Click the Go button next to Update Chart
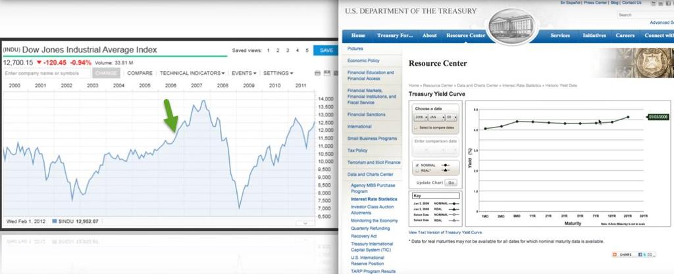Viewport: 674px width, 274px height. (451, 183)
